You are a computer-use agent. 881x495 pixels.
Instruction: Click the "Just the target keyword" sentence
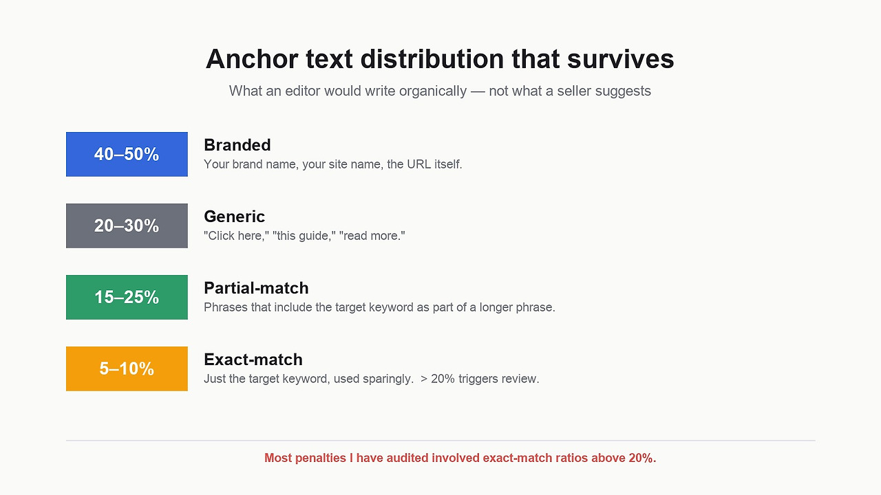point(308,379)
